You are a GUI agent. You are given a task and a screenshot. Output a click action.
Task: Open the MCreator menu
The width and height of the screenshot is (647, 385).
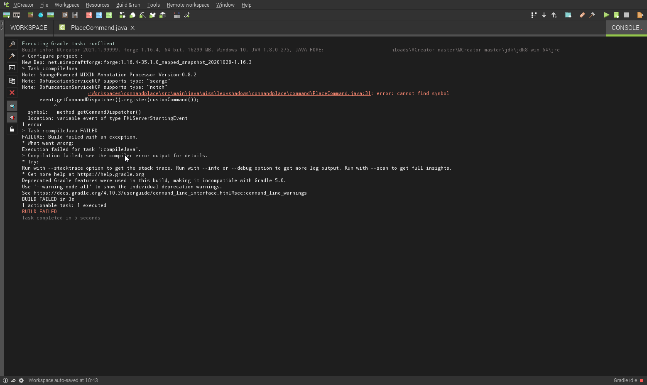pyautogui.click(x=23, y=5)
